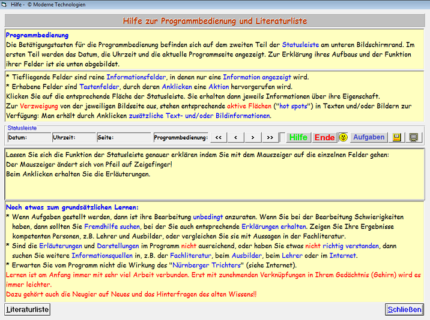Click 'zusätzliche Text- und/oder Bildinformationen' link text
This screenshot has width=430, height=320.
pos(199,116)
